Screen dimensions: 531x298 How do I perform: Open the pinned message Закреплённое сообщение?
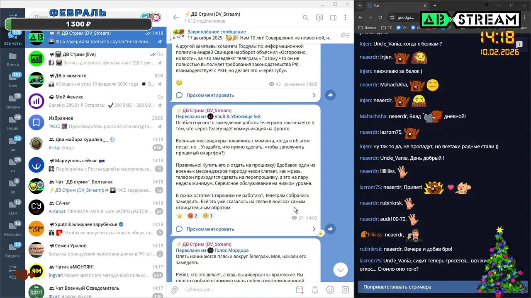[x=253, y=35]
